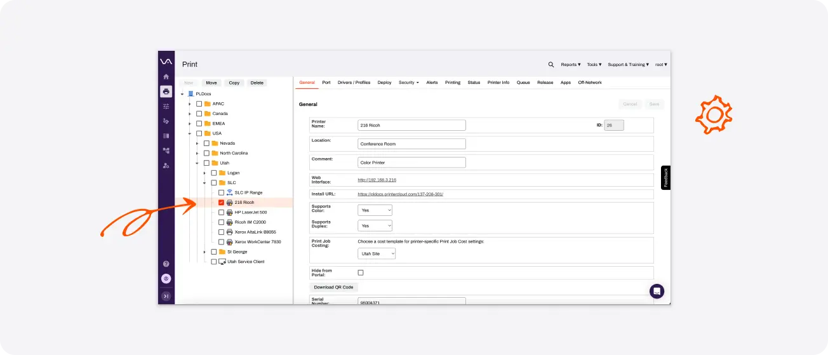Select the Utah Service Client computer icon
The width and height of the screenshot is (828, 355).
[x=222, y=262]
